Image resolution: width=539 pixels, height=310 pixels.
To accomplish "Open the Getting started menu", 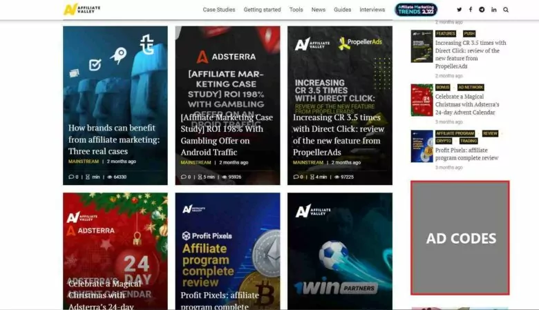I will tap(263, 10).
